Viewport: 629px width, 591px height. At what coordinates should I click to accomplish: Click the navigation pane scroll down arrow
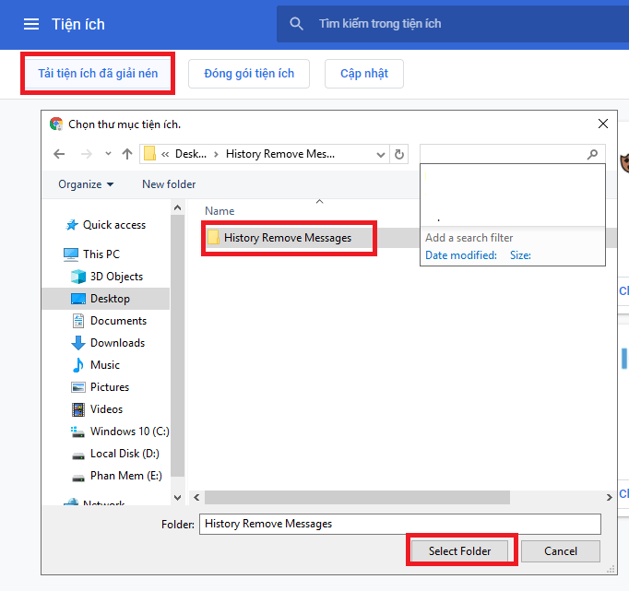click(177, 498)
